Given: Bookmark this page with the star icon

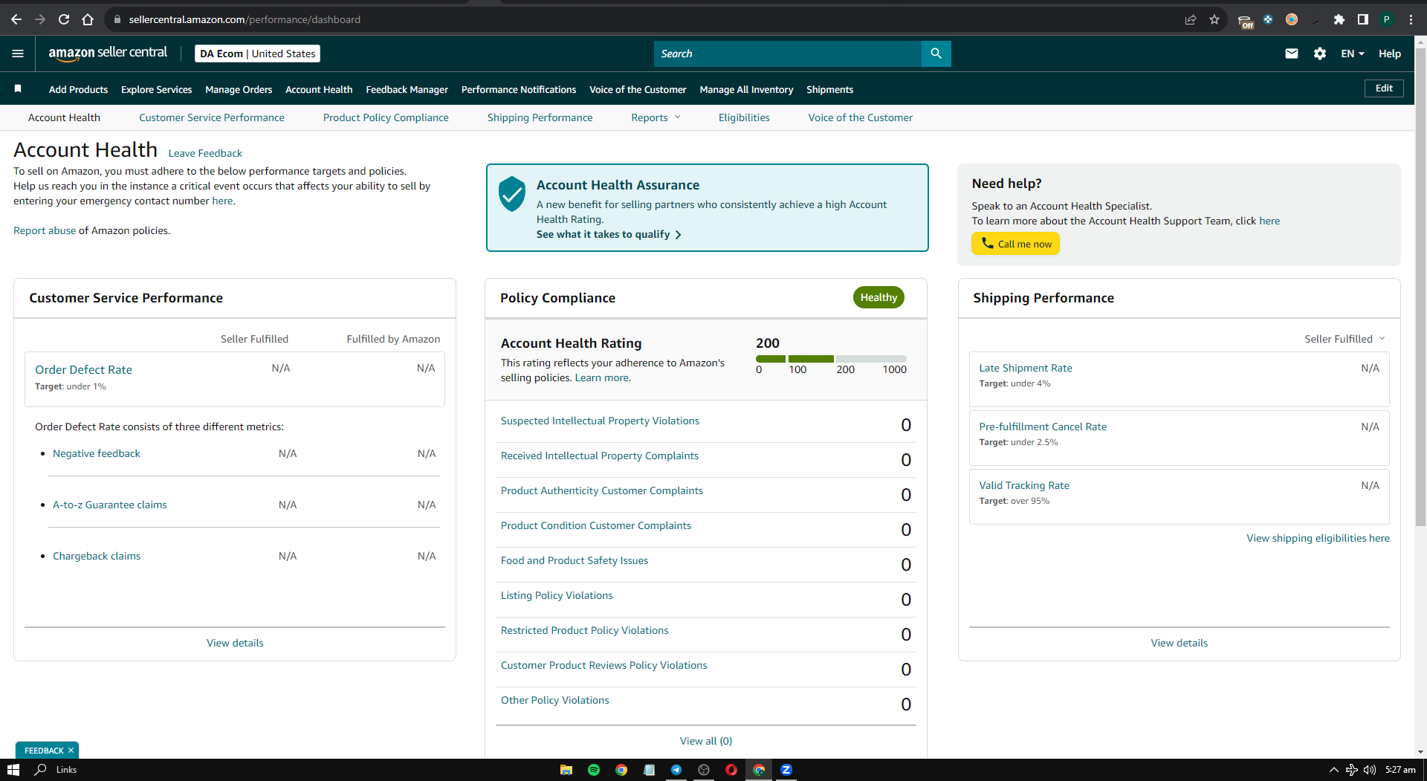Looking at the screenshot, I should coord(1214,19).
